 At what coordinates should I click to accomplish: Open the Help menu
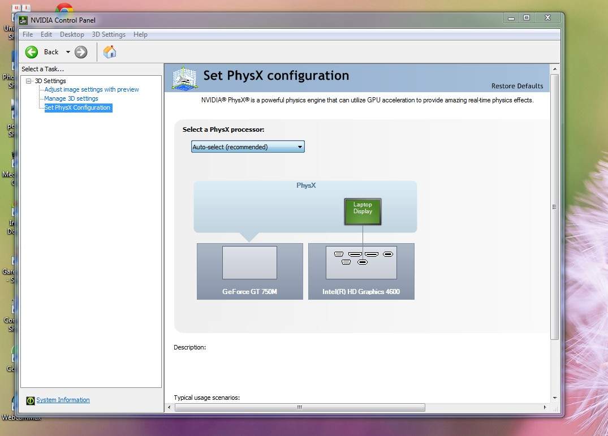pyautogui.click(x=140, y=34)
